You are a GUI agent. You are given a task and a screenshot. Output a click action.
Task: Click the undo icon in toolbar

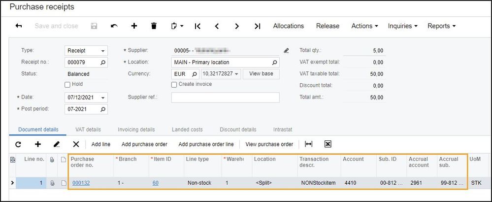click(x=114, y=26)
